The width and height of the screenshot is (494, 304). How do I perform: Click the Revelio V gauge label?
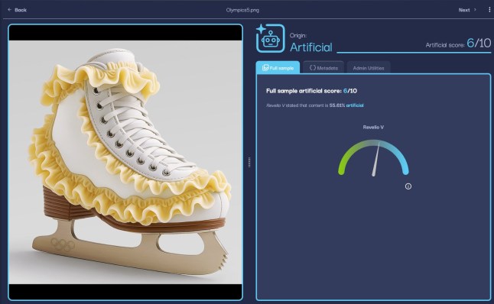coord(373,127)
